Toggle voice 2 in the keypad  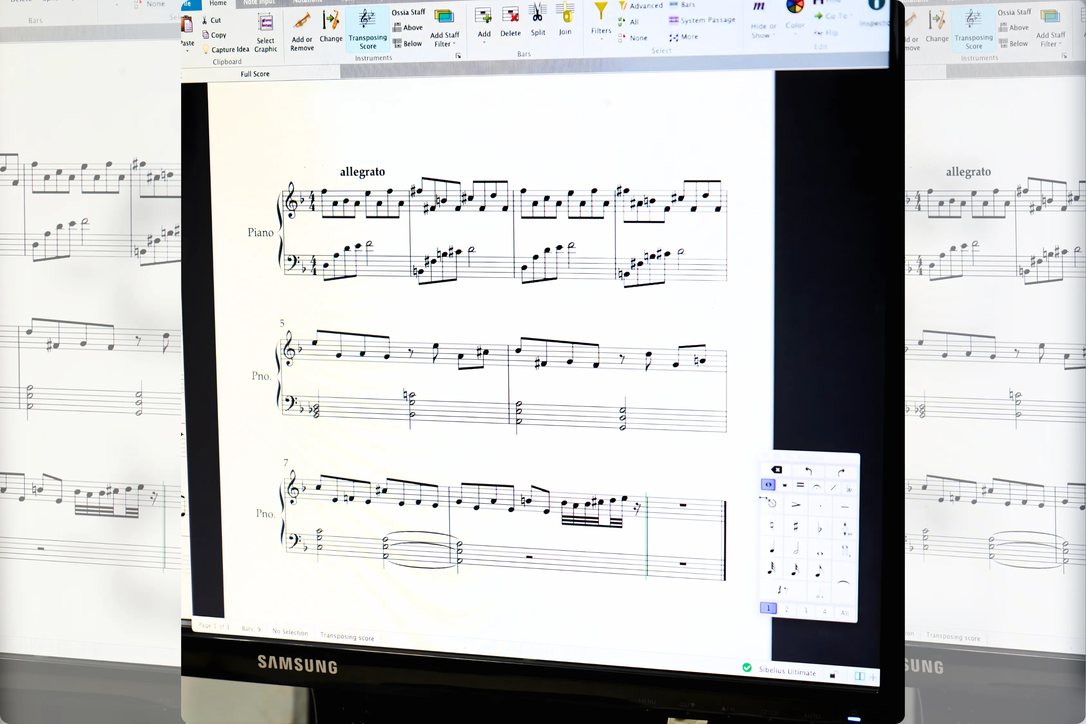click(x=787, y=609)
